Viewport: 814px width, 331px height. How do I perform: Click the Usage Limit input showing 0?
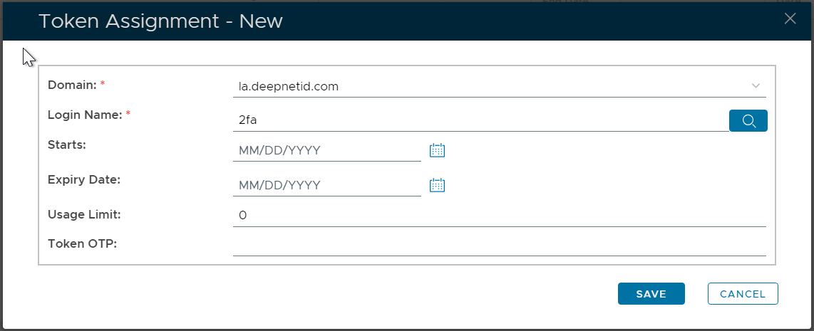[x=499, y=215]
